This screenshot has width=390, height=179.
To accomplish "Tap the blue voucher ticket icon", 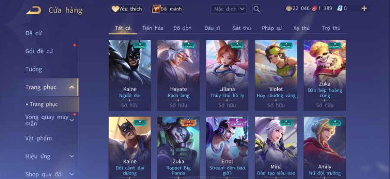I will 339,9.
